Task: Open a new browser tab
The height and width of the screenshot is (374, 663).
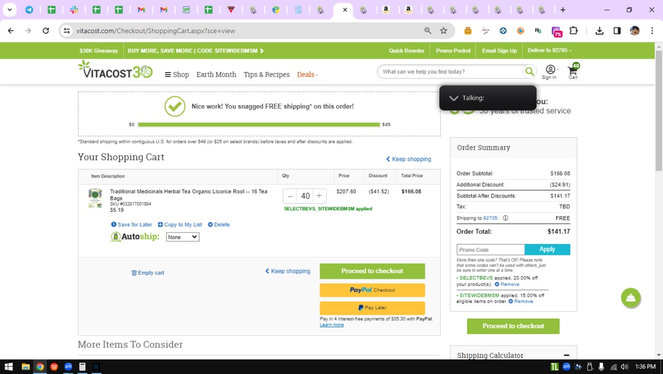Action: [x=563, y=10]
